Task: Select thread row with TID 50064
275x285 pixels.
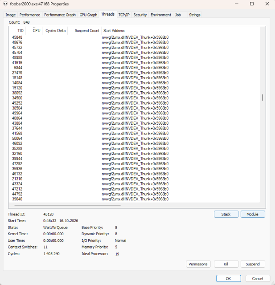Action: pyautogui.click(x=134, y=138)
